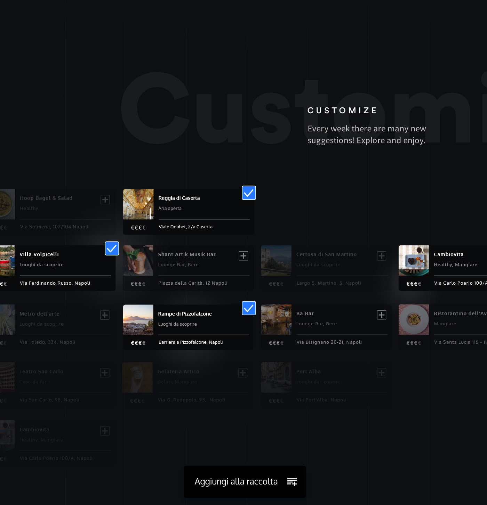Add Gelateria Artico via its plus icon
The height and width of the screenshot is (505, 487).
coord(243,373)
